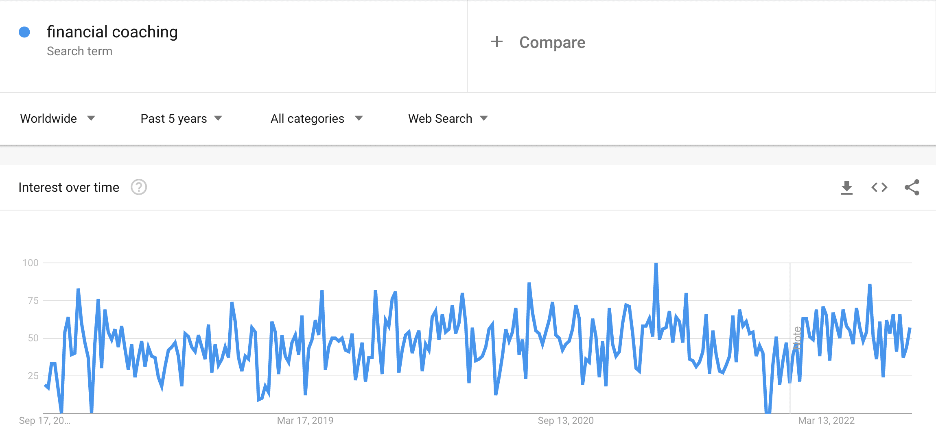Click the blue dot beside financial coaching
Screen dimensions: 936x434
(24, 31)
